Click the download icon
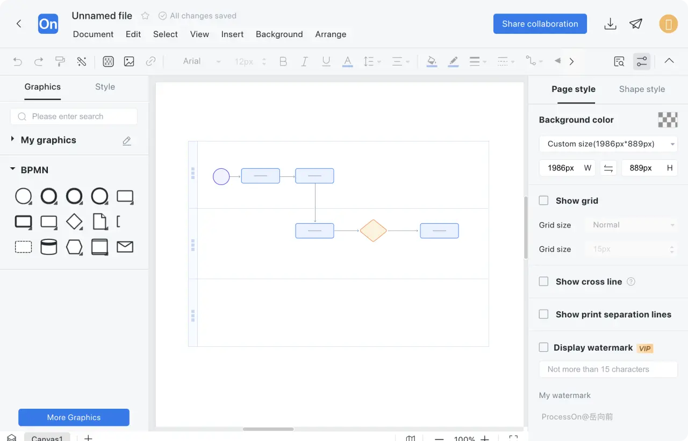 click(x=610, y=24)
